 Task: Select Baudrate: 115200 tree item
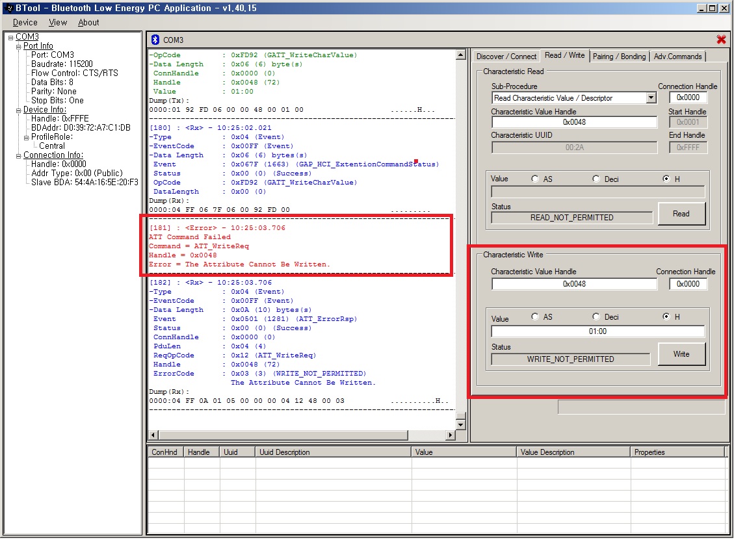(x=62, y=64)
